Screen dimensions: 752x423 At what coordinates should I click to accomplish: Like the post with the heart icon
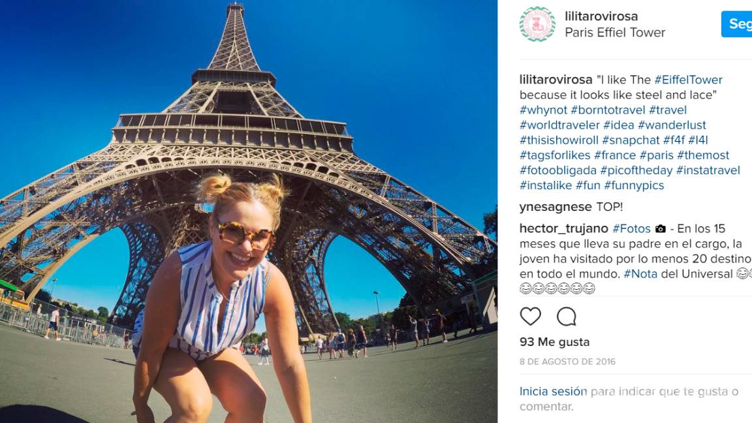coord(531,317)
